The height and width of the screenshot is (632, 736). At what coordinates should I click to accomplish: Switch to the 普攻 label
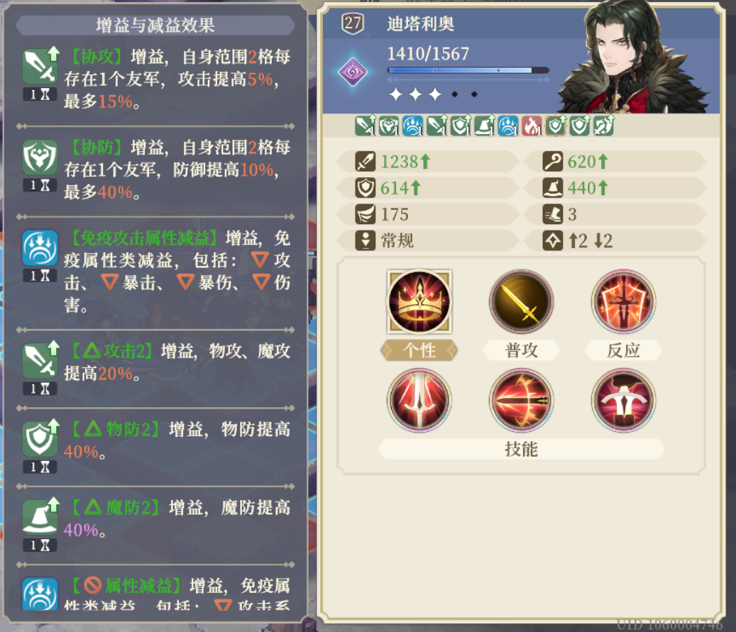point(521,350)
